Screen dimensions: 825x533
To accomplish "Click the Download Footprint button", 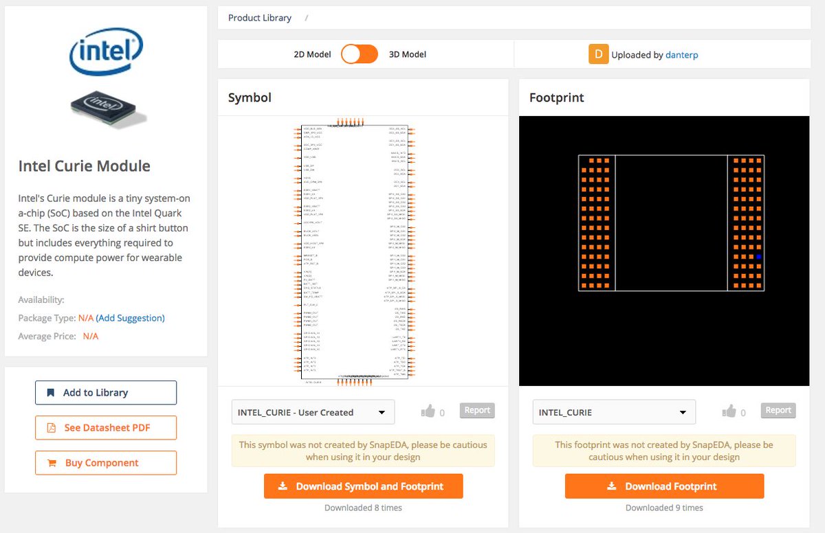I will (x=664, y=486).
